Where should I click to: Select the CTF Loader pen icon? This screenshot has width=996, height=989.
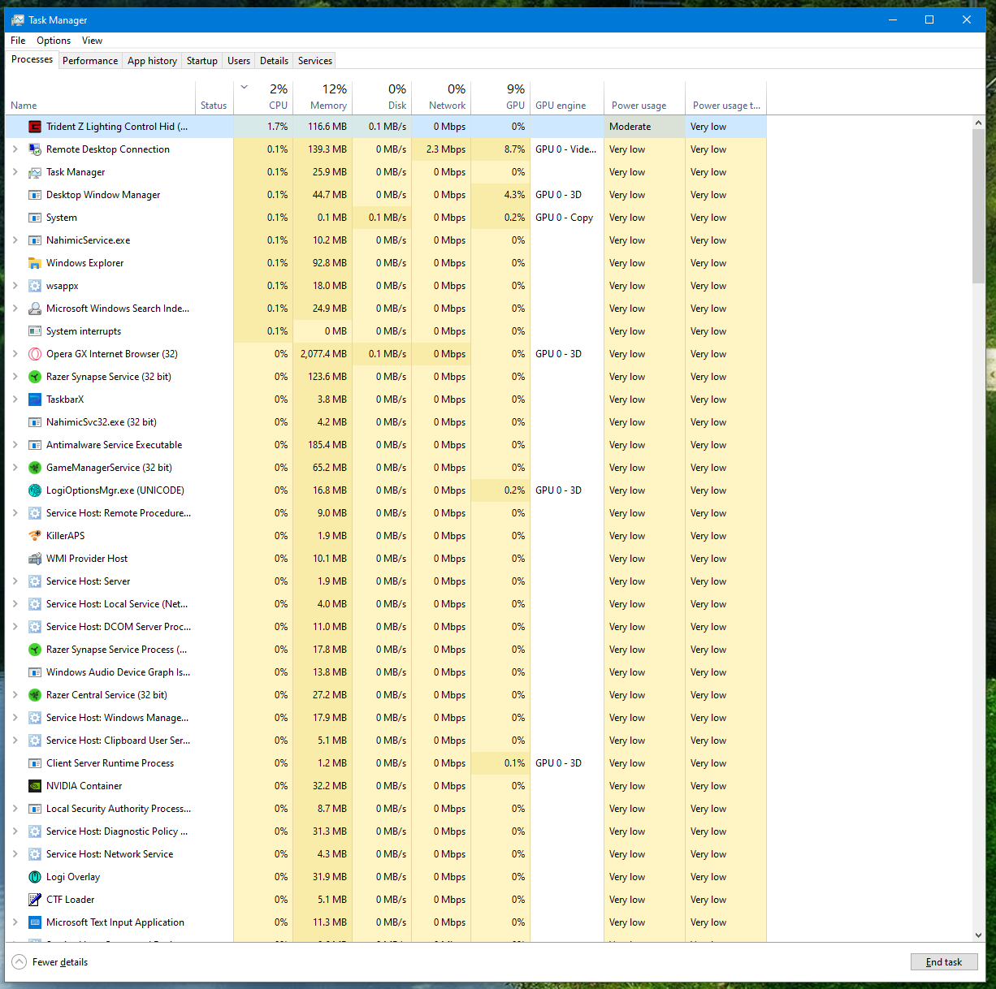[35, 900]
